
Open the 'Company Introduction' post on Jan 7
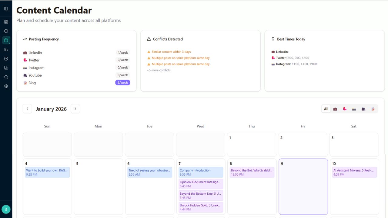pyautogui.click(x=201, y=172)
